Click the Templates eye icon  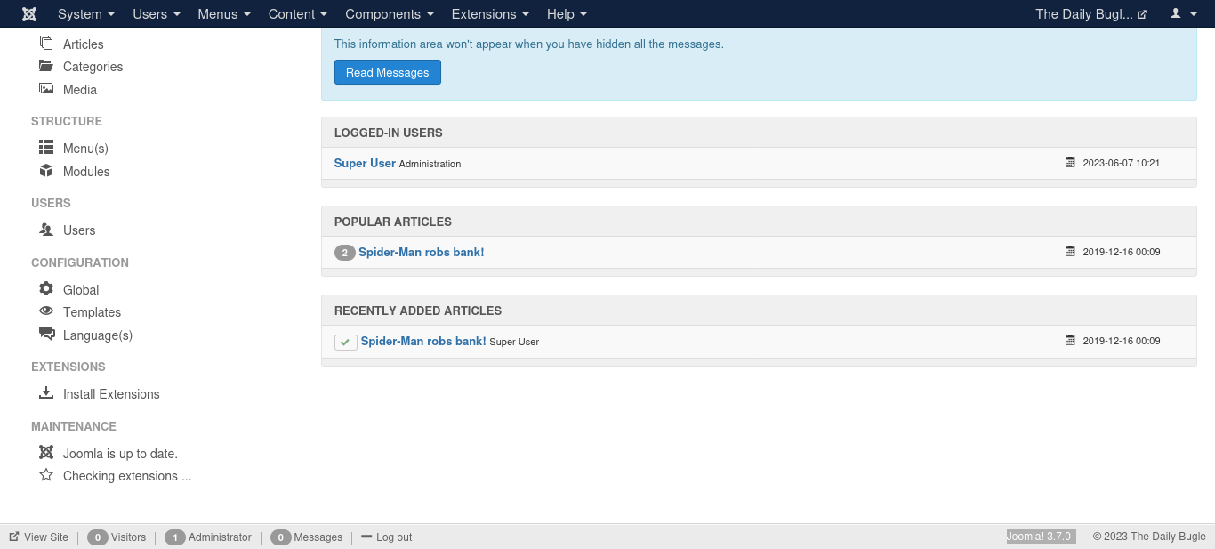pyautogui.click(x=46, y=311)
